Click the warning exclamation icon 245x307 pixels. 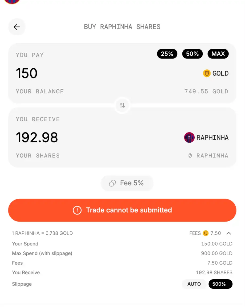[x=77, y=210]
